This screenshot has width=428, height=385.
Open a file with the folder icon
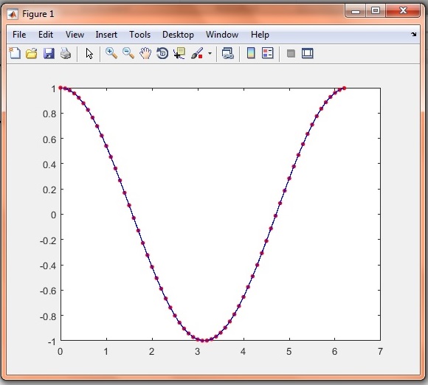32,53
